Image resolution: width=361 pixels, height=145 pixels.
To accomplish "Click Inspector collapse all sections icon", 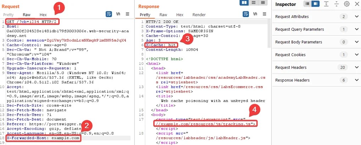I will [337, 4].
